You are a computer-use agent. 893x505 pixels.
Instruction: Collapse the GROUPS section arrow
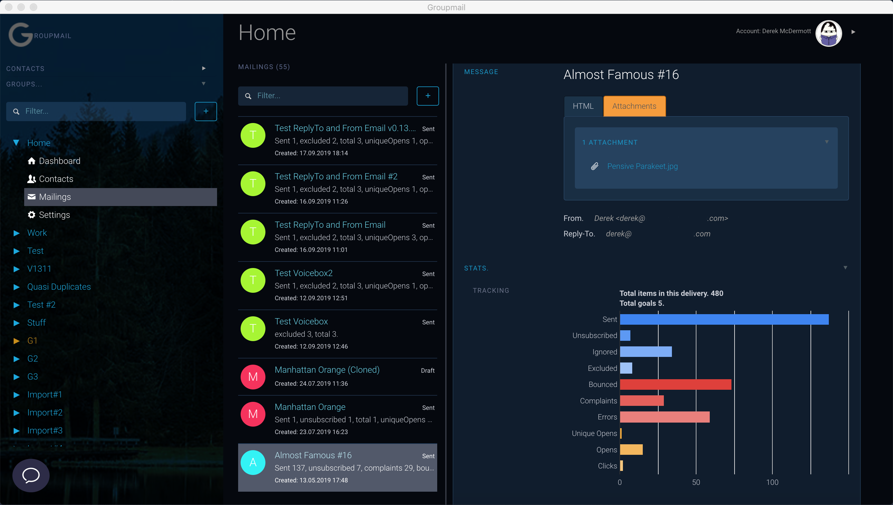pos(204,84)
